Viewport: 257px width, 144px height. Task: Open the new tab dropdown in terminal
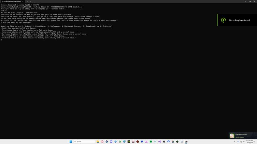click(x=30, y=1)
